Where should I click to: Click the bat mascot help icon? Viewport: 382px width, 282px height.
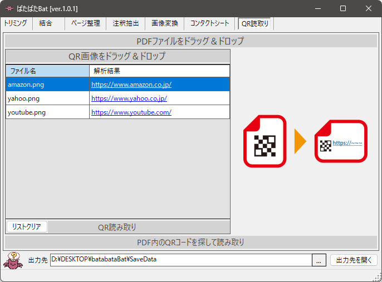click(13, 261)
